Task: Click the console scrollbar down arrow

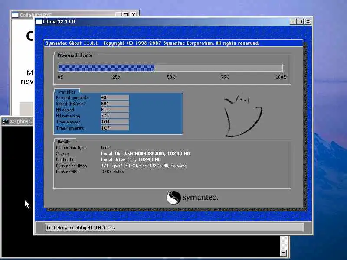Action: 283,253
